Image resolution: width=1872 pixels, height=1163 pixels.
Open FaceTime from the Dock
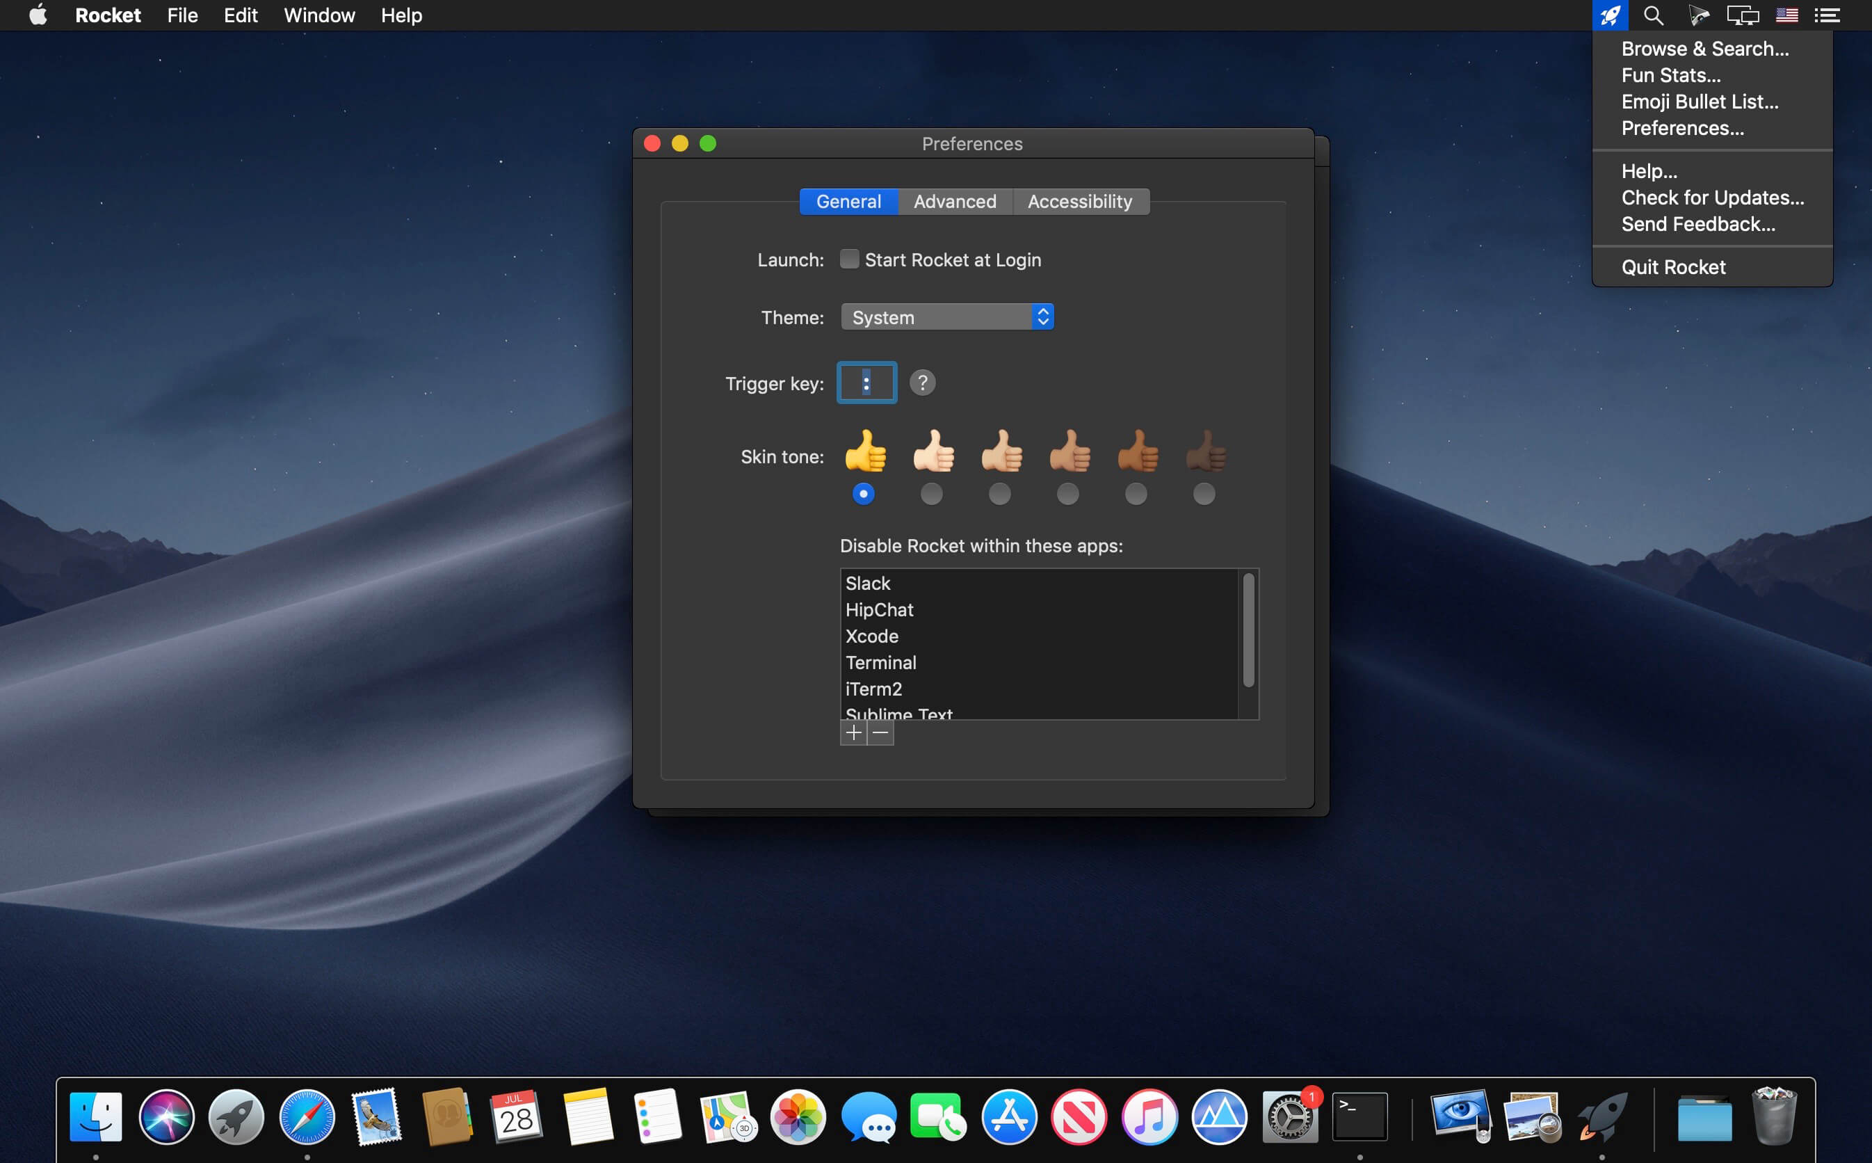[x=938, y=1117]
